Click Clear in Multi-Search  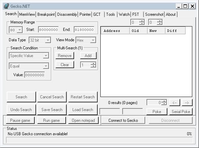tap(65, 65)
